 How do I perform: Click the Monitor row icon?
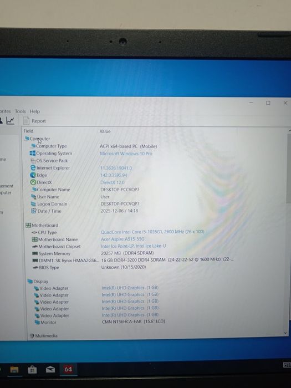37,322
